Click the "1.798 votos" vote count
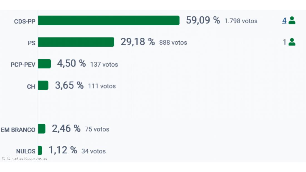 click(241, 21)
